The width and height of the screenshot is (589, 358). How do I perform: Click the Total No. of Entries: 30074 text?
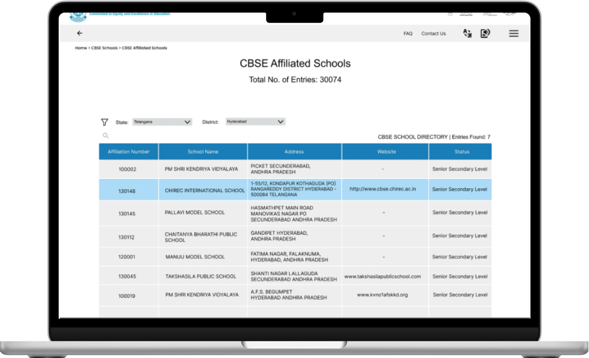pyautogui.click(x=295, y=80)
